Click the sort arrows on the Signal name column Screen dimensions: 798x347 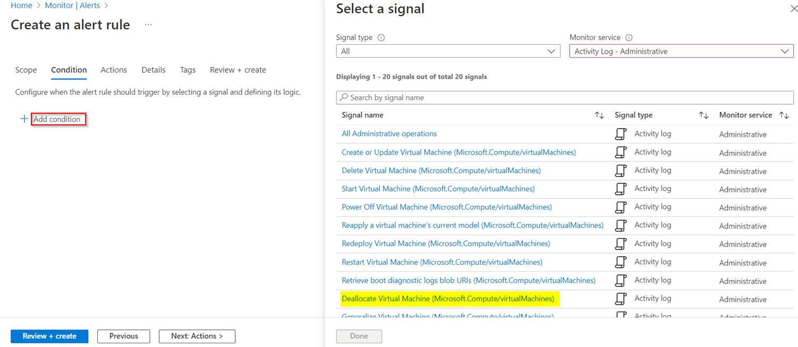tap(600, 115)
